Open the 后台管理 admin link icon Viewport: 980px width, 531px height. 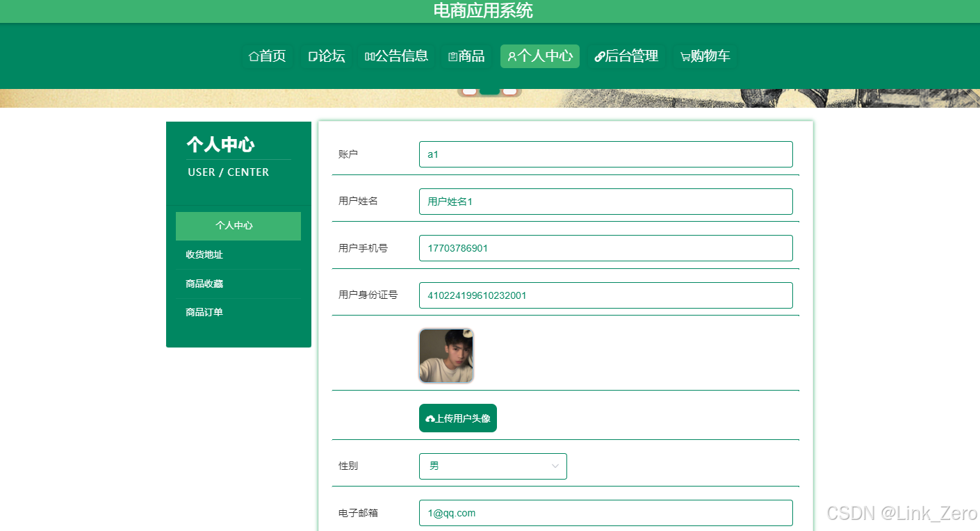click(599, 56)
